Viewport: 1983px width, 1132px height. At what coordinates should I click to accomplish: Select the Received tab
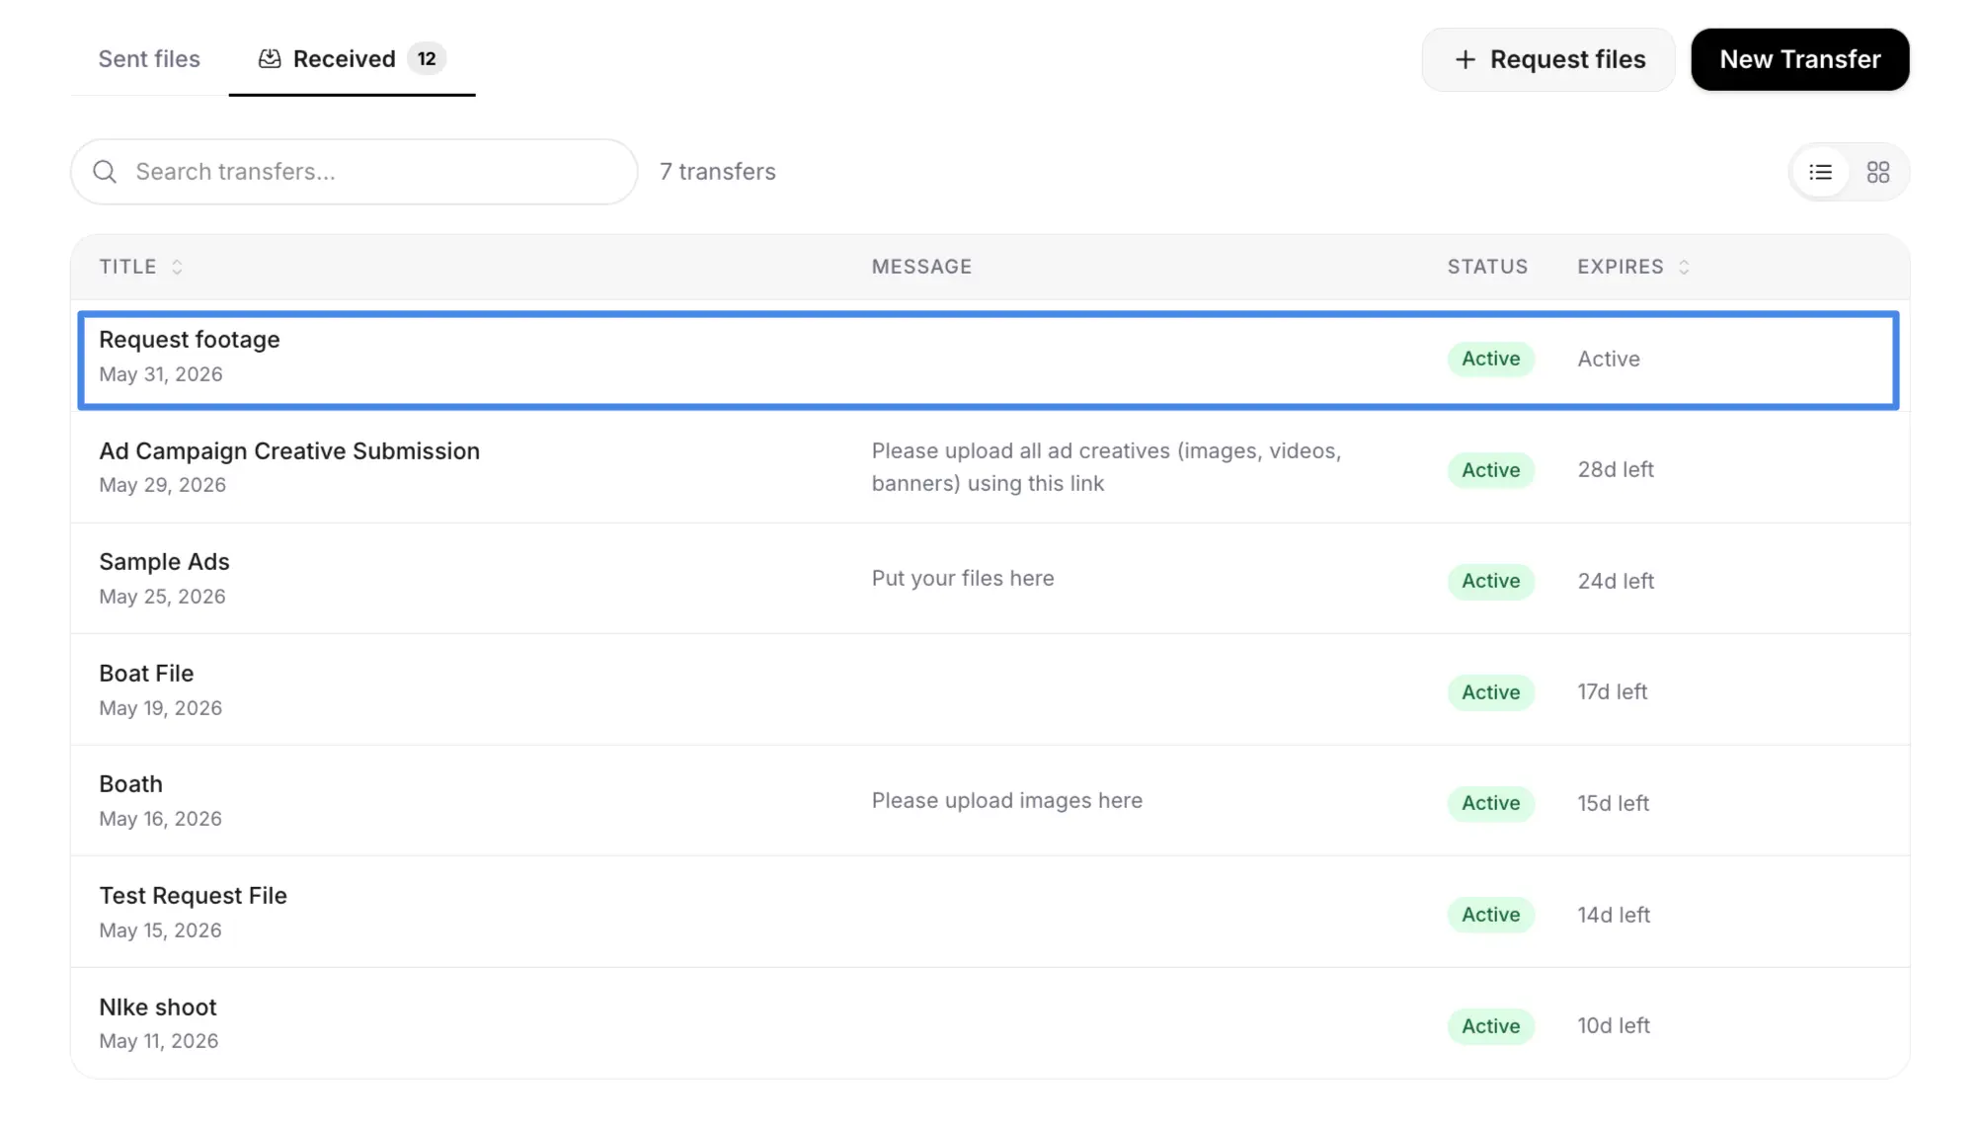click(352, 59)
